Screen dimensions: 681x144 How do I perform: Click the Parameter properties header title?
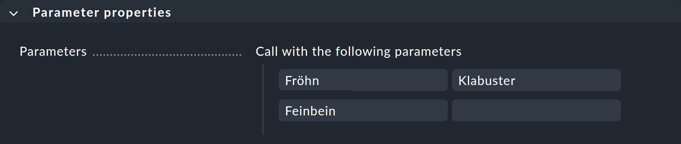pos(102,13)
